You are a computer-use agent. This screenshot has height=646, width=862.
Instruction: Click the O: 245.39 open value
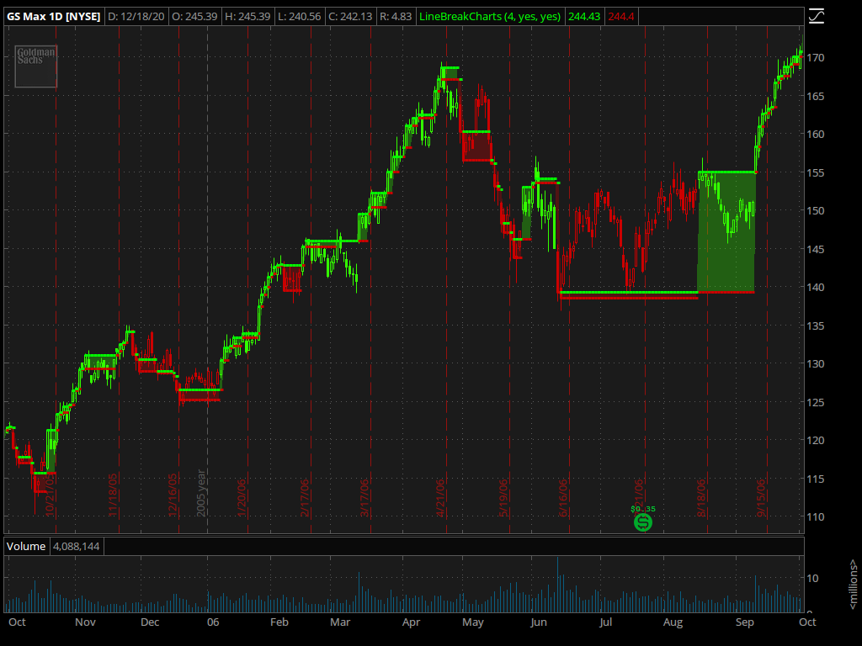pyautogui.click(x=194, y=16)
